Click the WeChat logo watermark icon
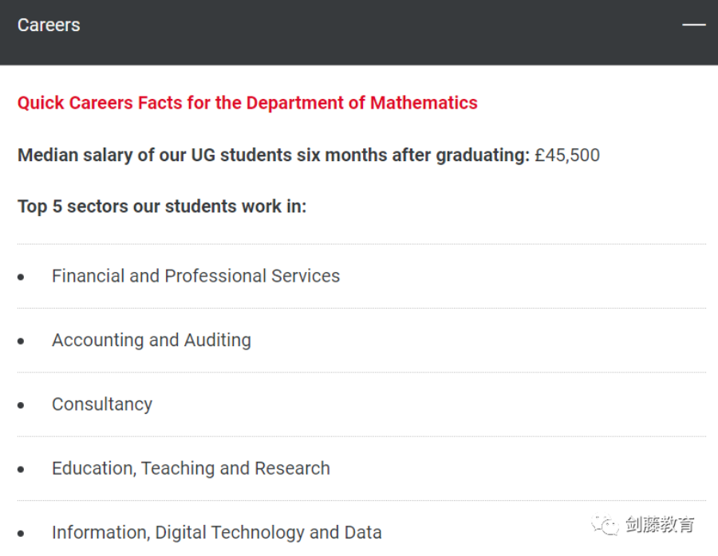Viewport: 718px width, 556px height. click(x=605, y=525)
